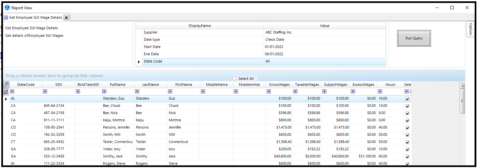Open GrossWages column filter operator icon
Viewport: 478px width, 168px height.
pyautogui.click(x=269, y=92)
